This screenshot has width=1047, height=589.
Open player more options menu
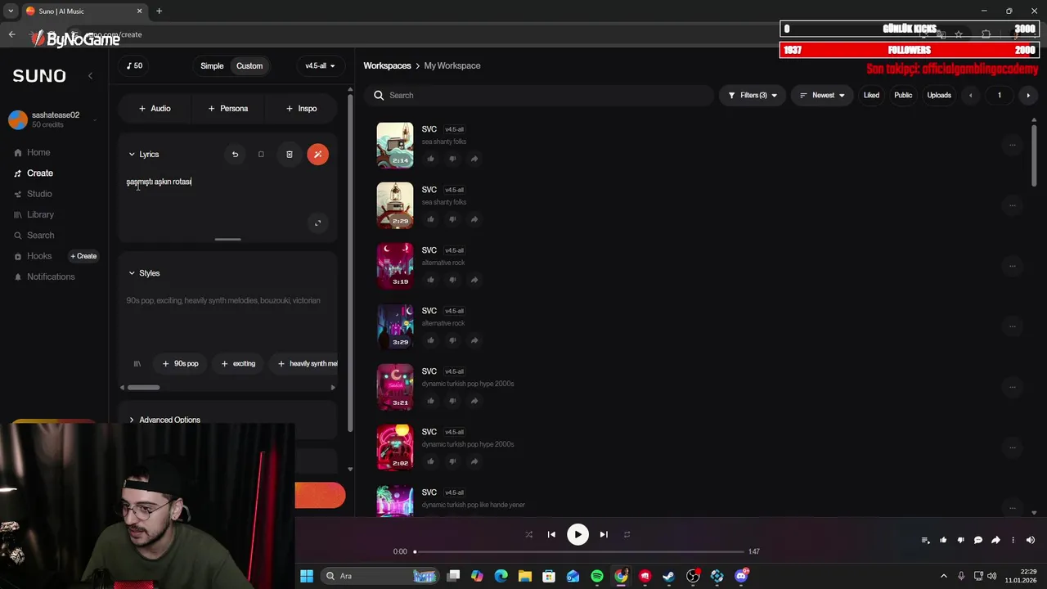pyautogui.click(x=1013, y=540)
